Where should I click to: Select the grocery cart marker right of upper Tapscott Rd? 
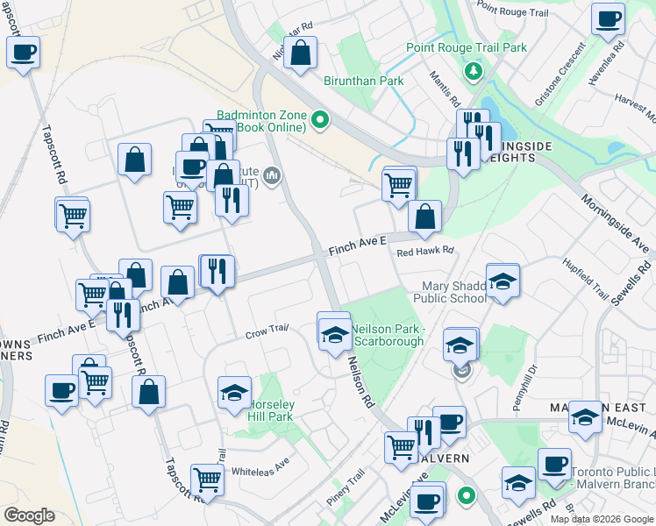coord(73,216)
